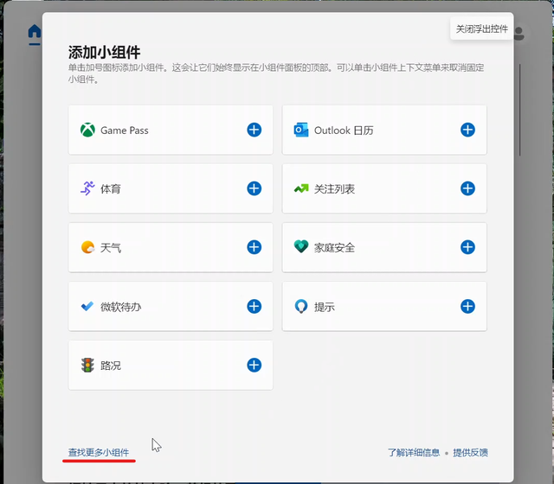Add the 提示 widget with plus button
The image size is (554, 484).
point(467,306)
